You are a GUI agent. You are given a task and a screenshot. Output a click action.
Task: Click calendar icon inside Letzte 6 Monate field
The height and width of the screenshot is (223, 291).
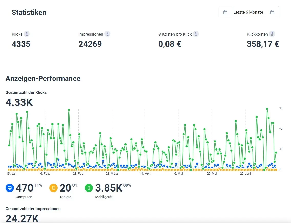272,12
